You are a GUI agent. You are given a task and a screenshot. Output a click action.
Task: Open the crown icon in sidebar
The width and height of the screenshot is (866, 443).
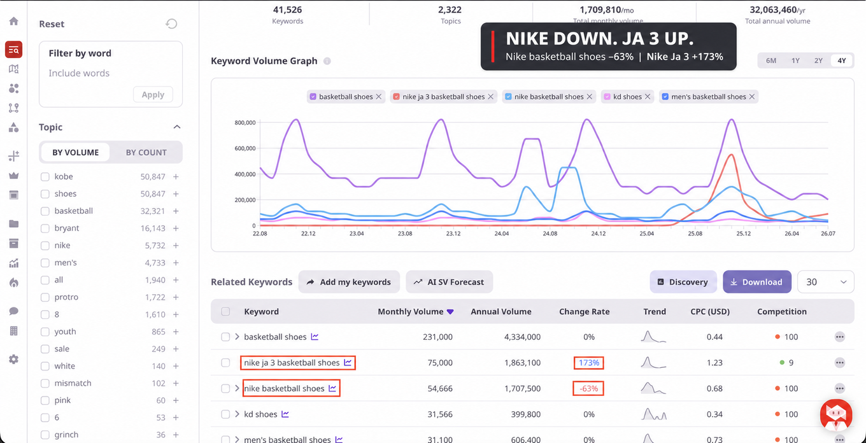pos(13,176)
